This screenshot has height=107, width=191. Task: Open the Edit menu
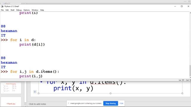7,10
